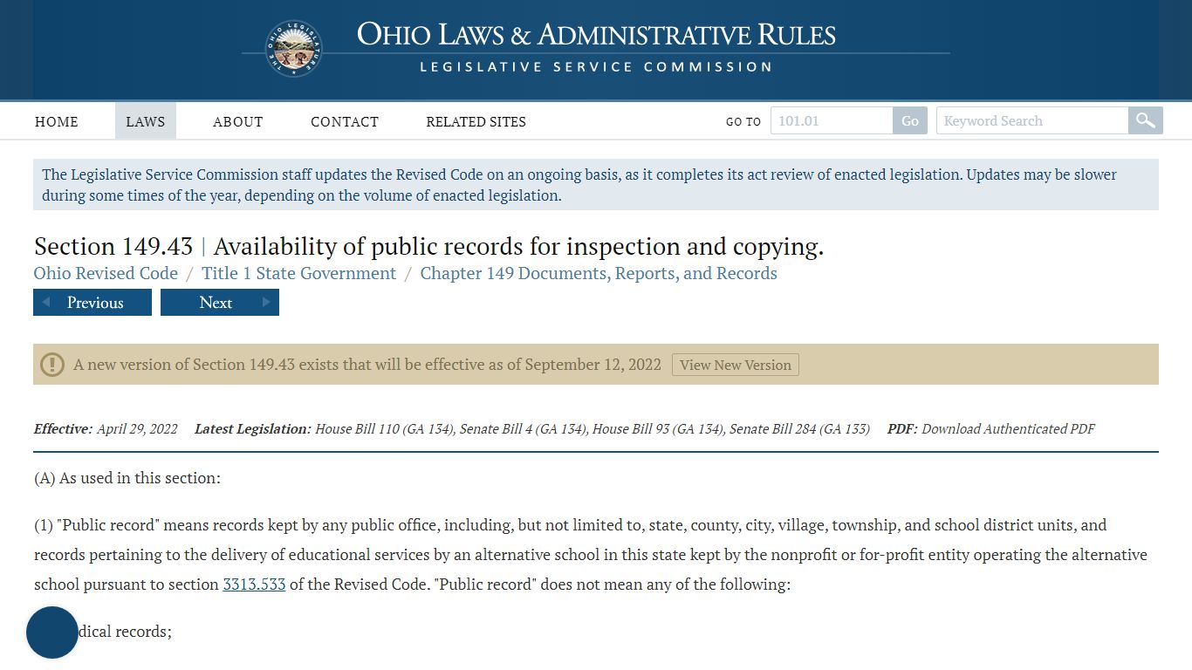Open the HOME menu item

[x=57, y=121]
